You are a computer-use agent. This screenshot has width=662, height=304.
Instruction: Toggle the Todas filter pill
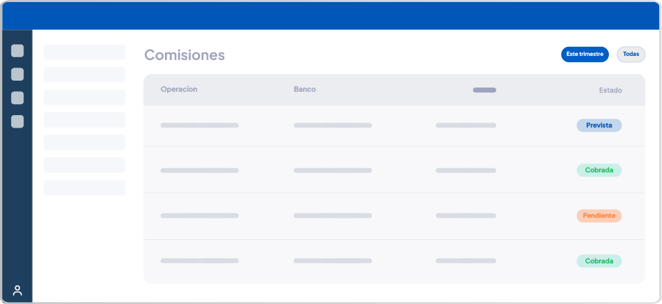(631, 54)
